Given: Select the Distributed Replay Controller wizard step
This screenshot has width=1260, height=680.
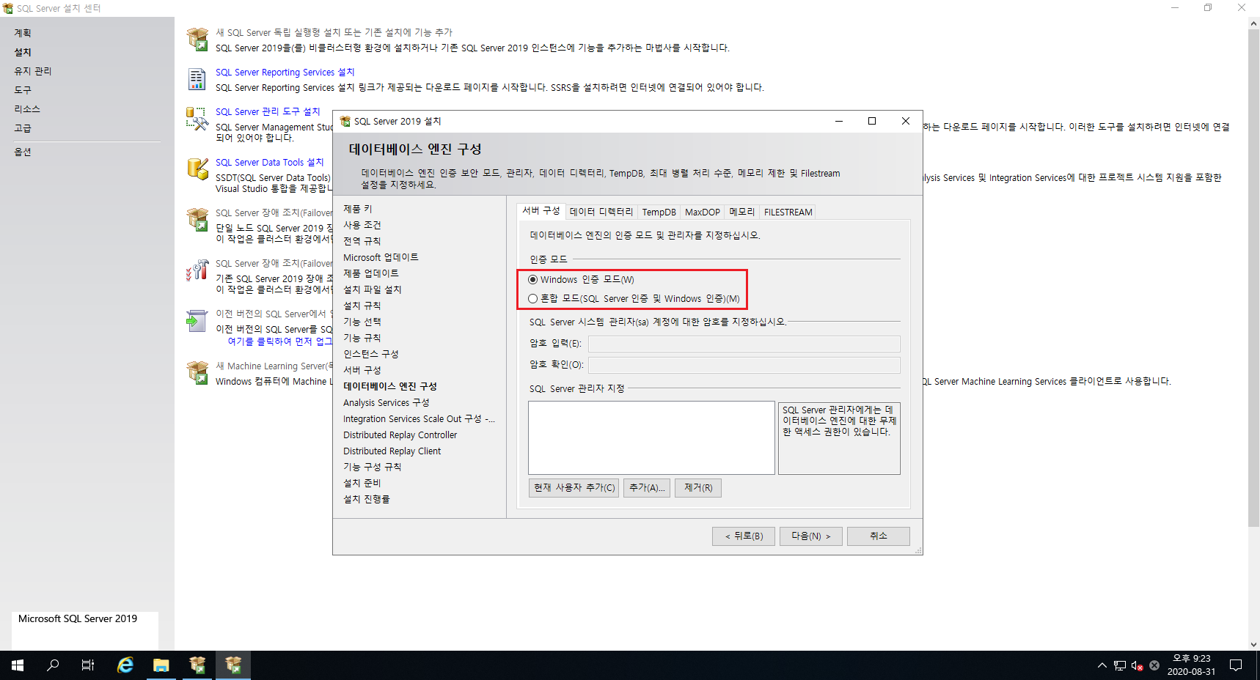Looking at the screenshot, I should (400, 435).
